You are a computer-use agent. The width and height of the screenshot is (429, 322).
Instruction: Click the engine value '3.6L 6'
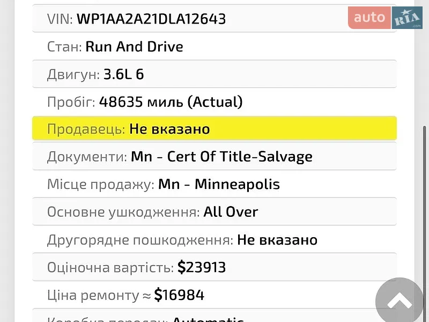[123, 74]
